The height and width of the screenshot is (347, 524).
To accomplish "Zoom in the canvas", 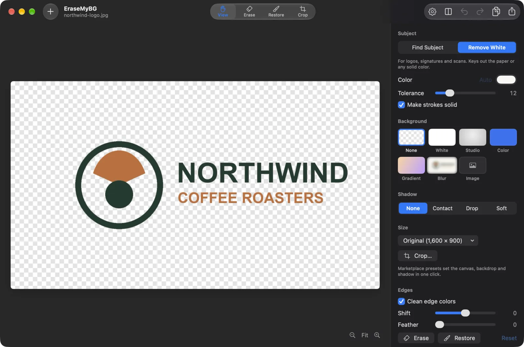I will coord(377,335).
